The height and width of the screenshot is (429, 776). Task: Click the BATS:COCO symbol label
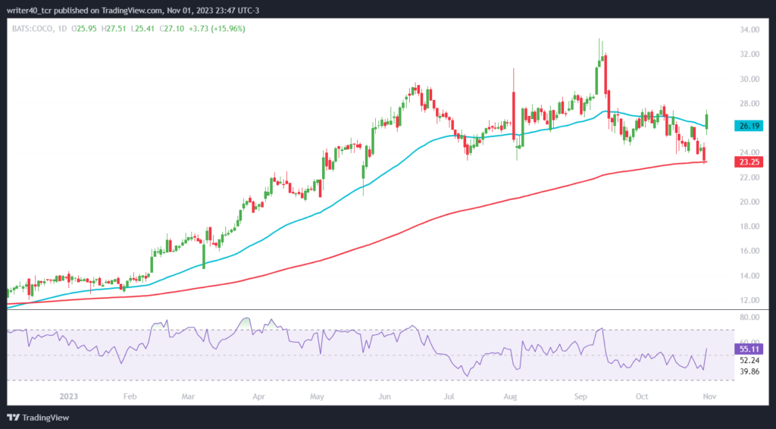(32, 29)
